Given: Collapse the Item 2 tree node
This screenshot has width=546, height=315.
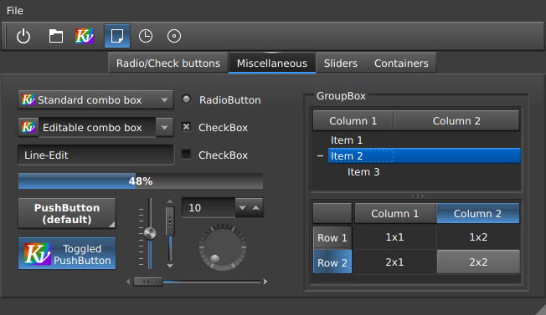Looking at the screenshot, I should [x=321, y=156].
